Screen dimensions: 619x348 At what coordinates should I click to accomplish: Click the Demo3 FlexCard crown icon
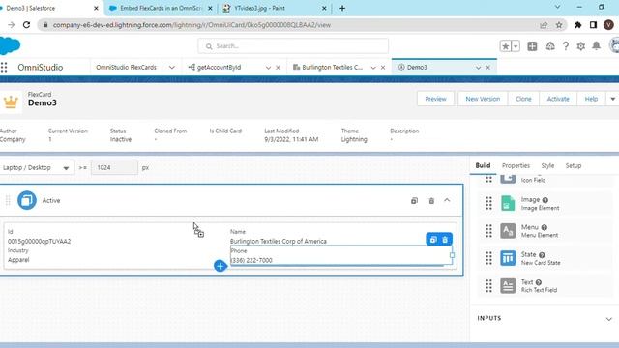point(11,102)
